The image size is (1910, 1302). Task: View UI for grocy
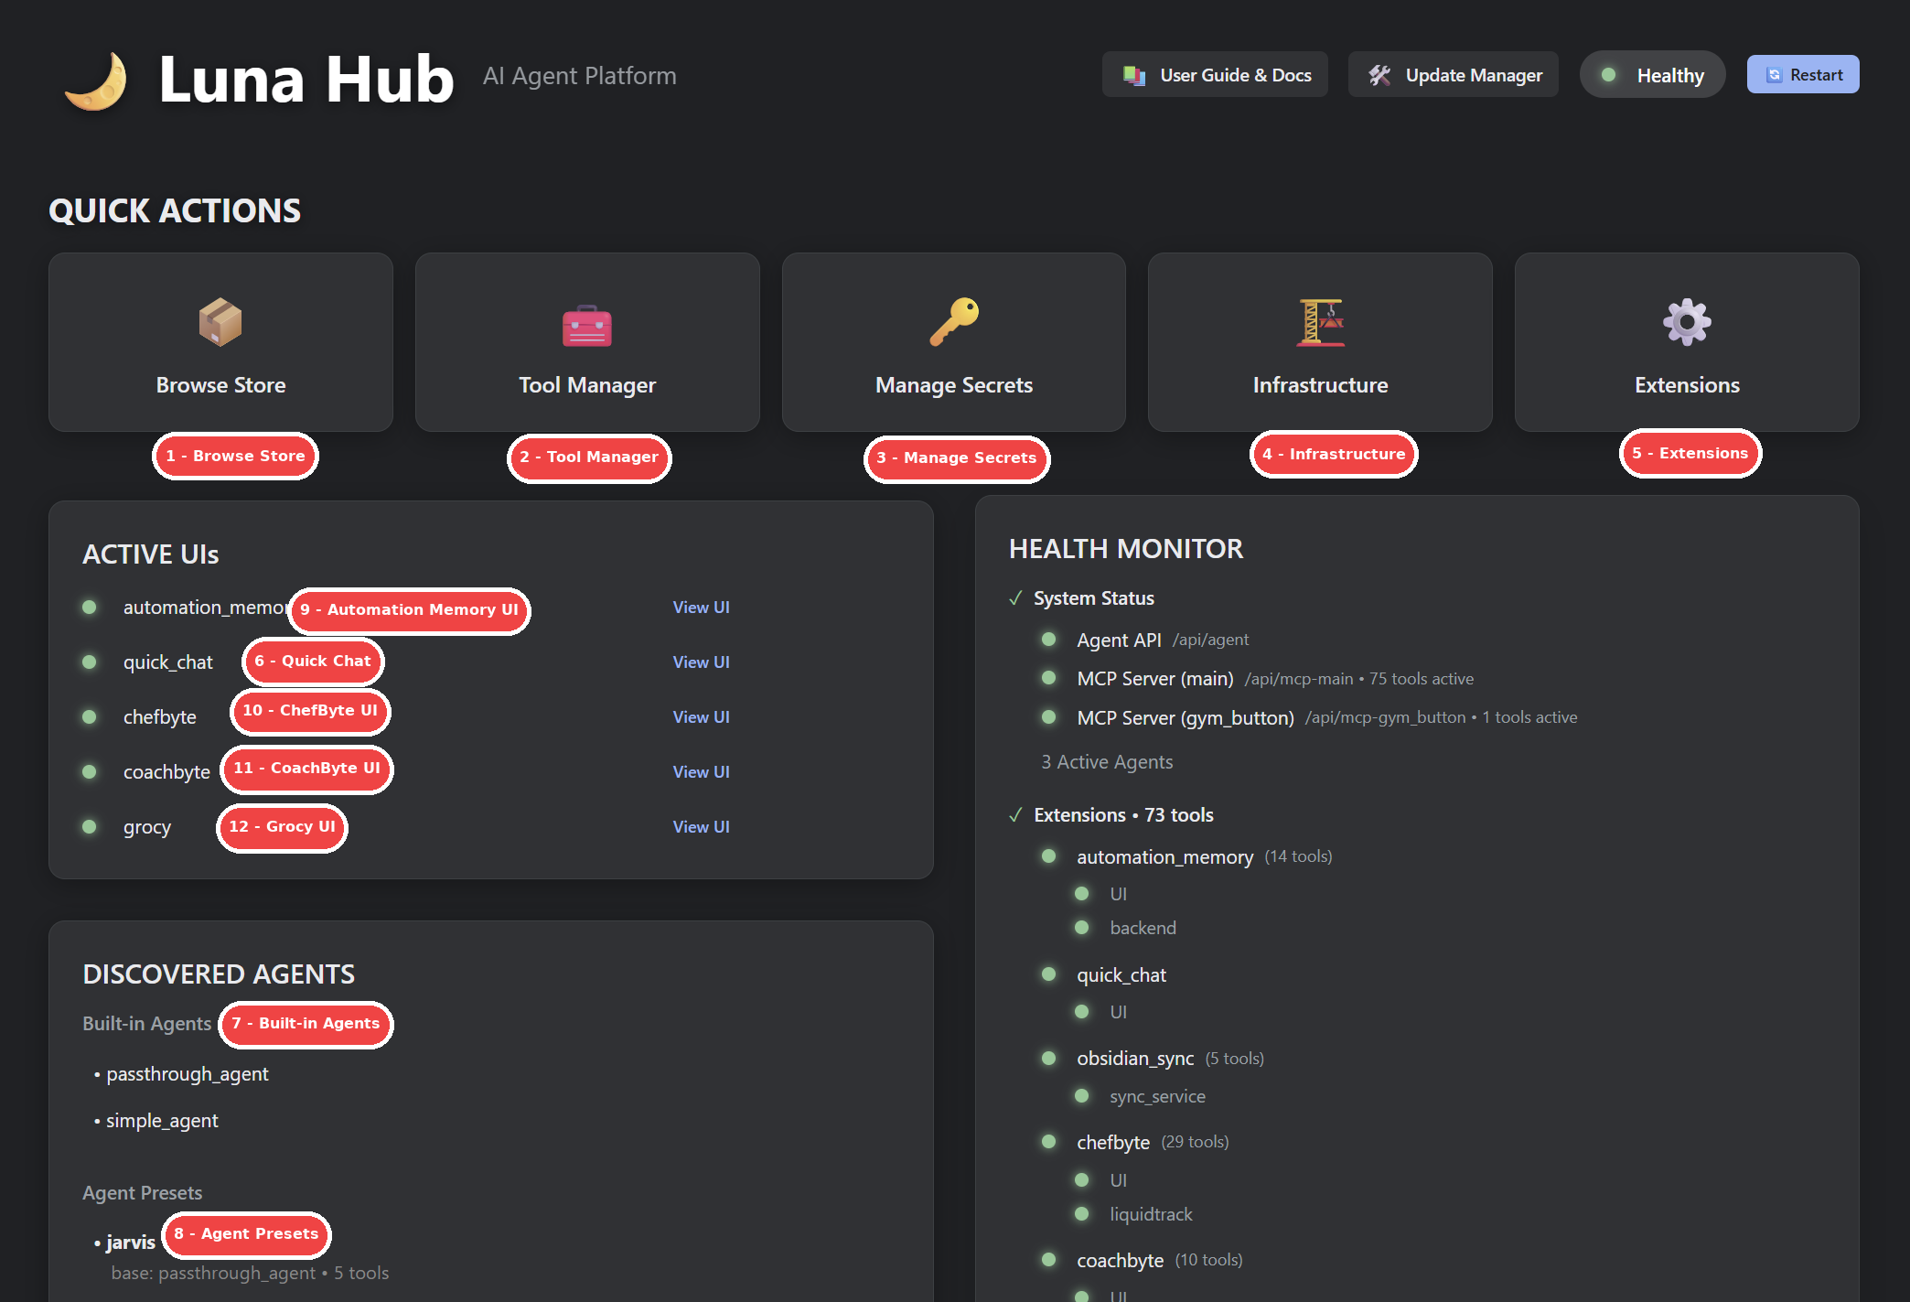(701, 827)
